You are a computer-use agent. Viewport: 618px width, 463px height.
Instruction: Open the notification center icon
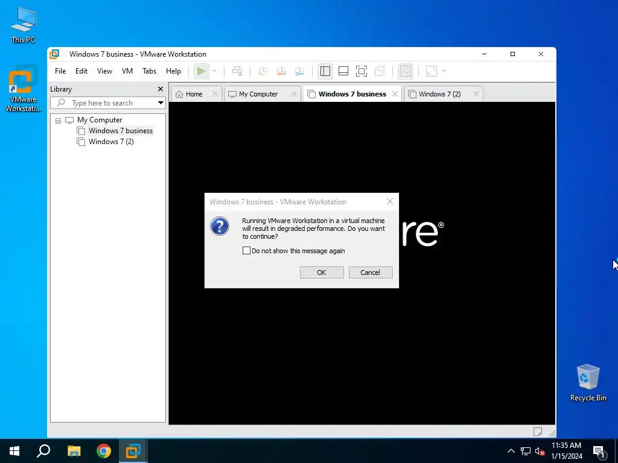(599, 451)
